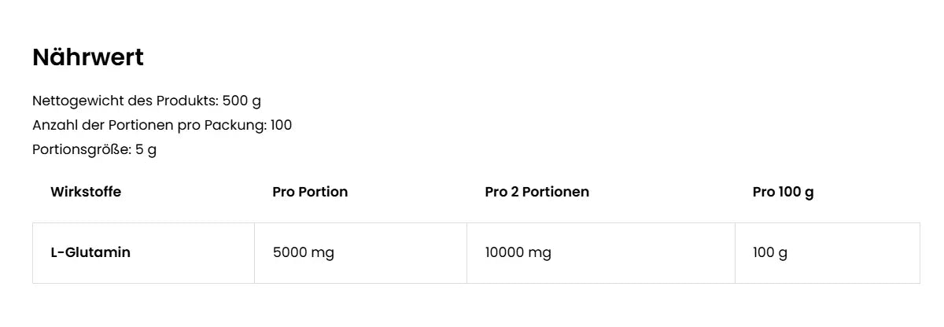Click the 5000 mg table cell

(303, 252)
